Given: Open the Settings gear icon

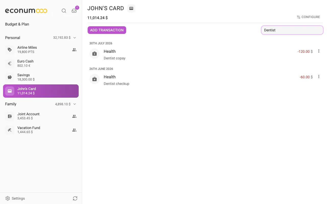Looking at the screenshot, I should click(8, 198).
